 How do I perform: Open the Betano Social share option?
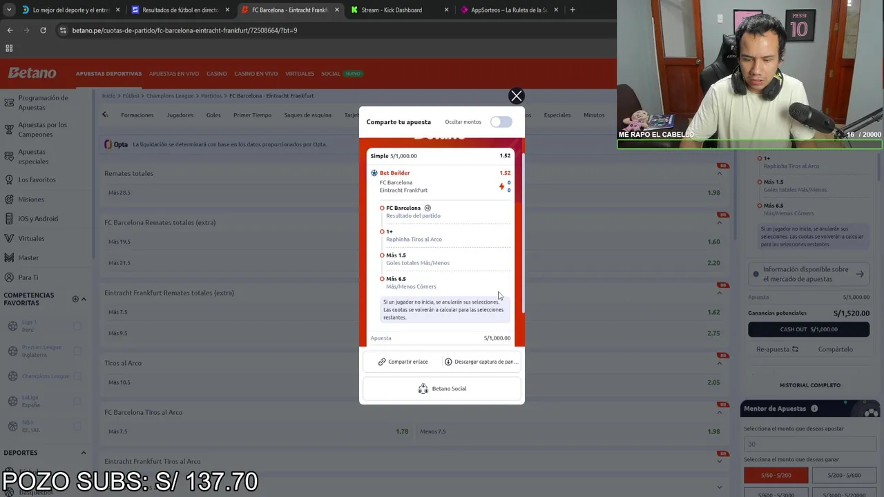(x=442, y=389)
